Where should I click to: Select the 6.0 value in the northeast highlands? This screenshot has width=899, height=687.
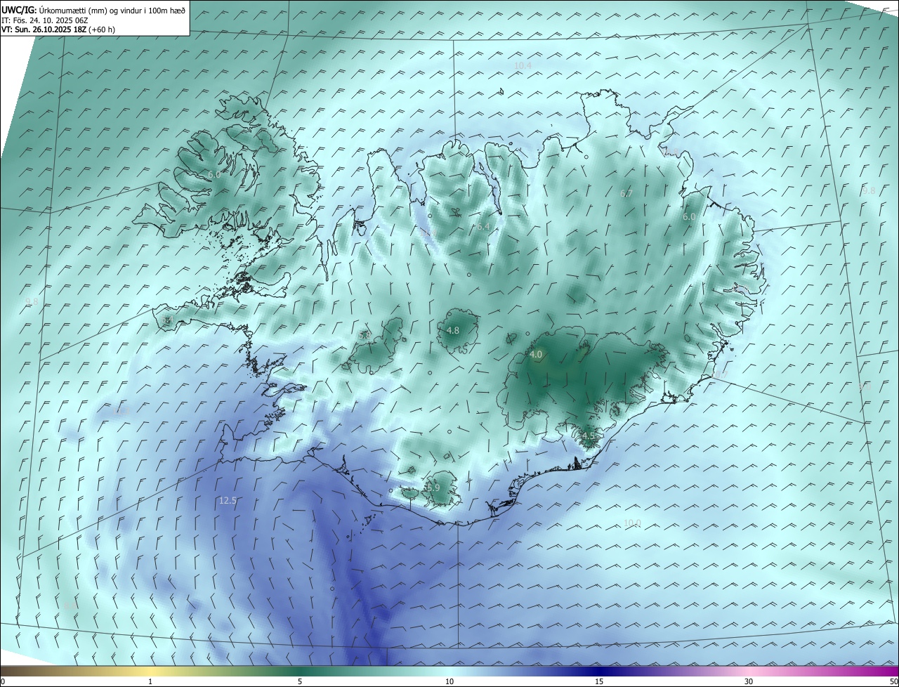click(x=689, y=217)
